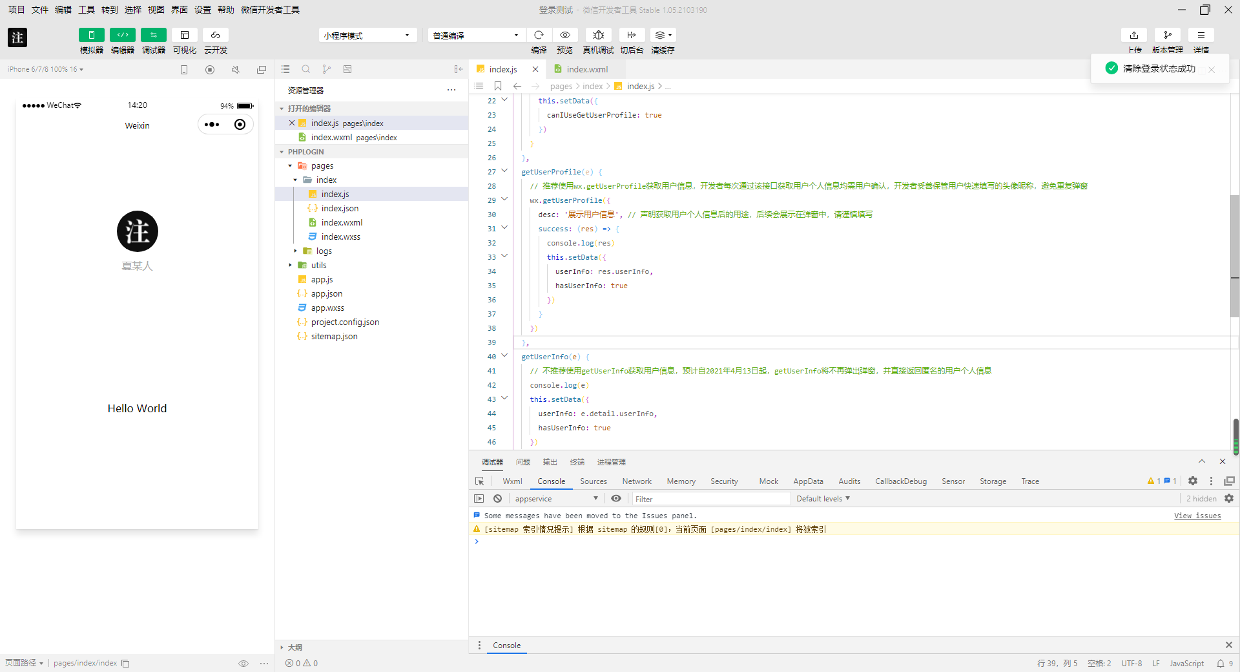Open 版本管理 version control
The image size is (1240, 672).
pyautogui.click(x=1168, y=35)
